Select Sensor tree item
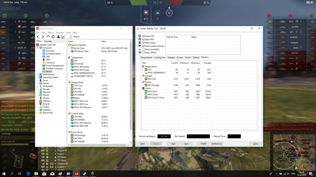 pos(49,72)
